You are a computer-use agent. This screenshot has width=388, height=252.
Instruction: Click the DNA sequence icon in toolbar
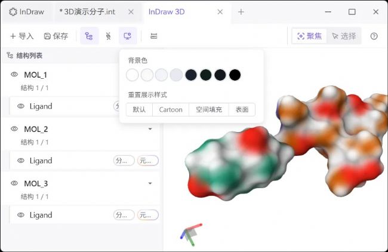(x=108, y=36)
